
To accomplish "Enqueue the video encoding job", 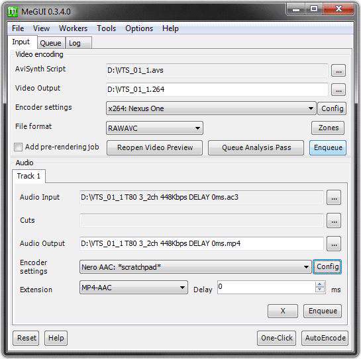I will click(328, 148).
